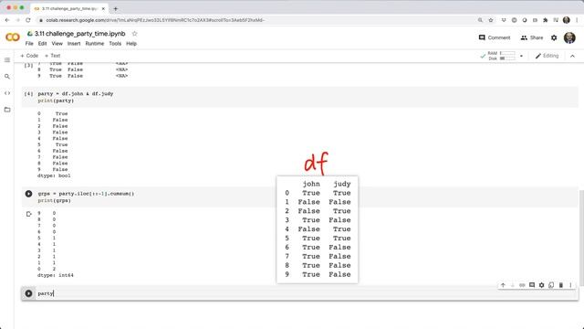Open the View menu
Viewport: 584px width, 329px height.
pos(57,44)
